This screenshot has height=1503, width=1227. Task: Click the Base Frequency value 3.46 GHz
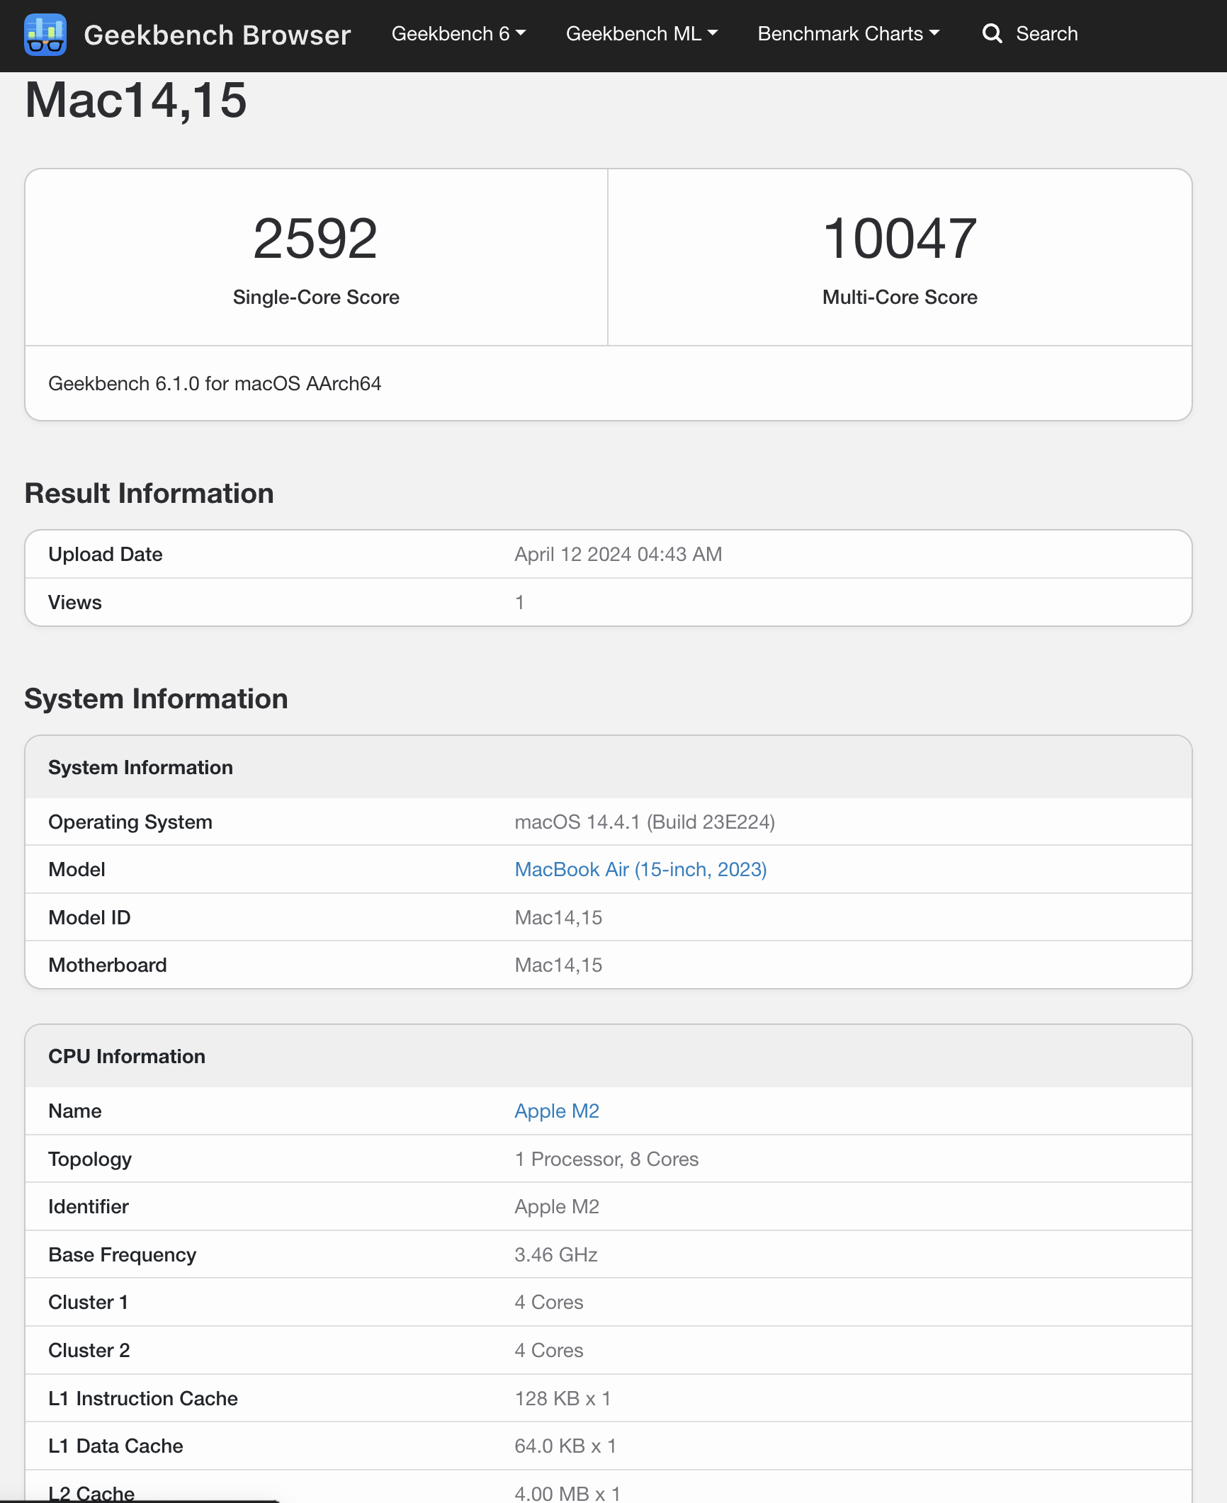(556, 1254)
